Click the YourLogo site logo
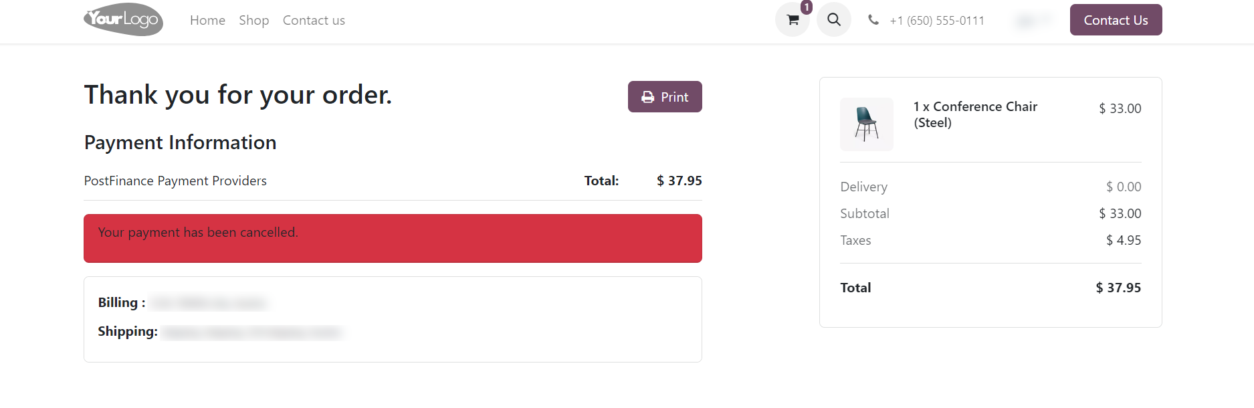 (x=123, y=19)
